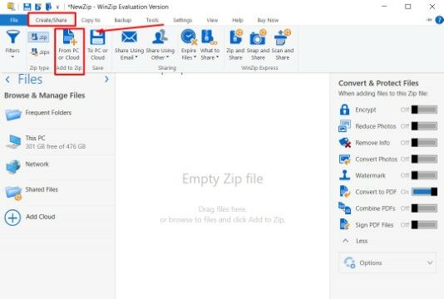Open Shared Files folder

coord(57,193)
